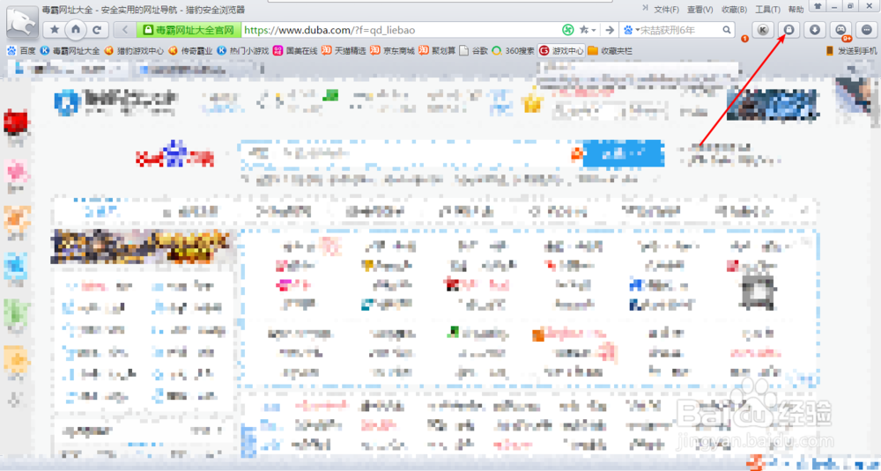881x471 pixels.
Task: Open the 国美在线 bookmark
Action: [x=295, y=50]
